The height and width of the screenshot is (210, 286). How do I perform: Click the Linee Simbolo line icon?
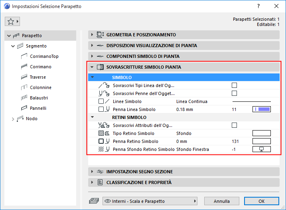[x=104, y=101]
